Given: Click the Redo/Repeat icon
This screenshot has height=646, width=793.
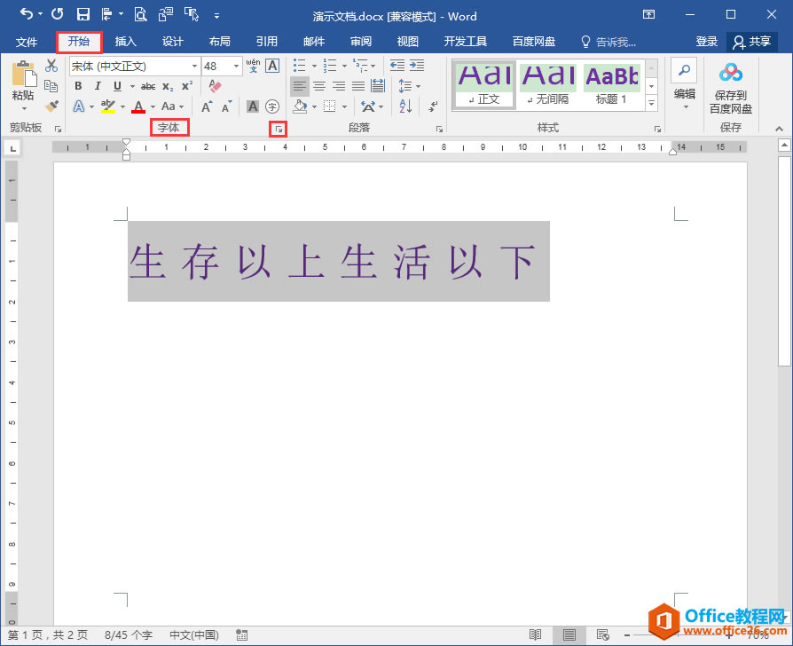Looking at the screenshot, I should [57, 14].
